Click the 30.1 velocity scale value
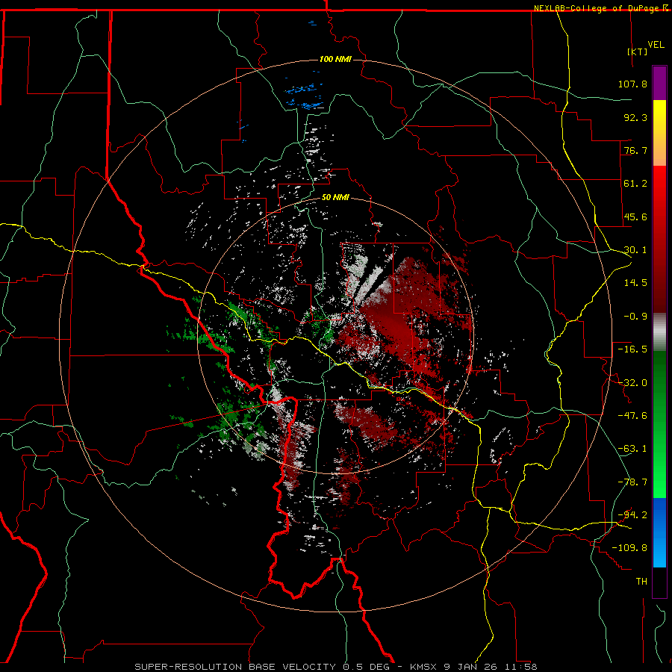Viewport: 672px width, 672px height. [635, 250]
